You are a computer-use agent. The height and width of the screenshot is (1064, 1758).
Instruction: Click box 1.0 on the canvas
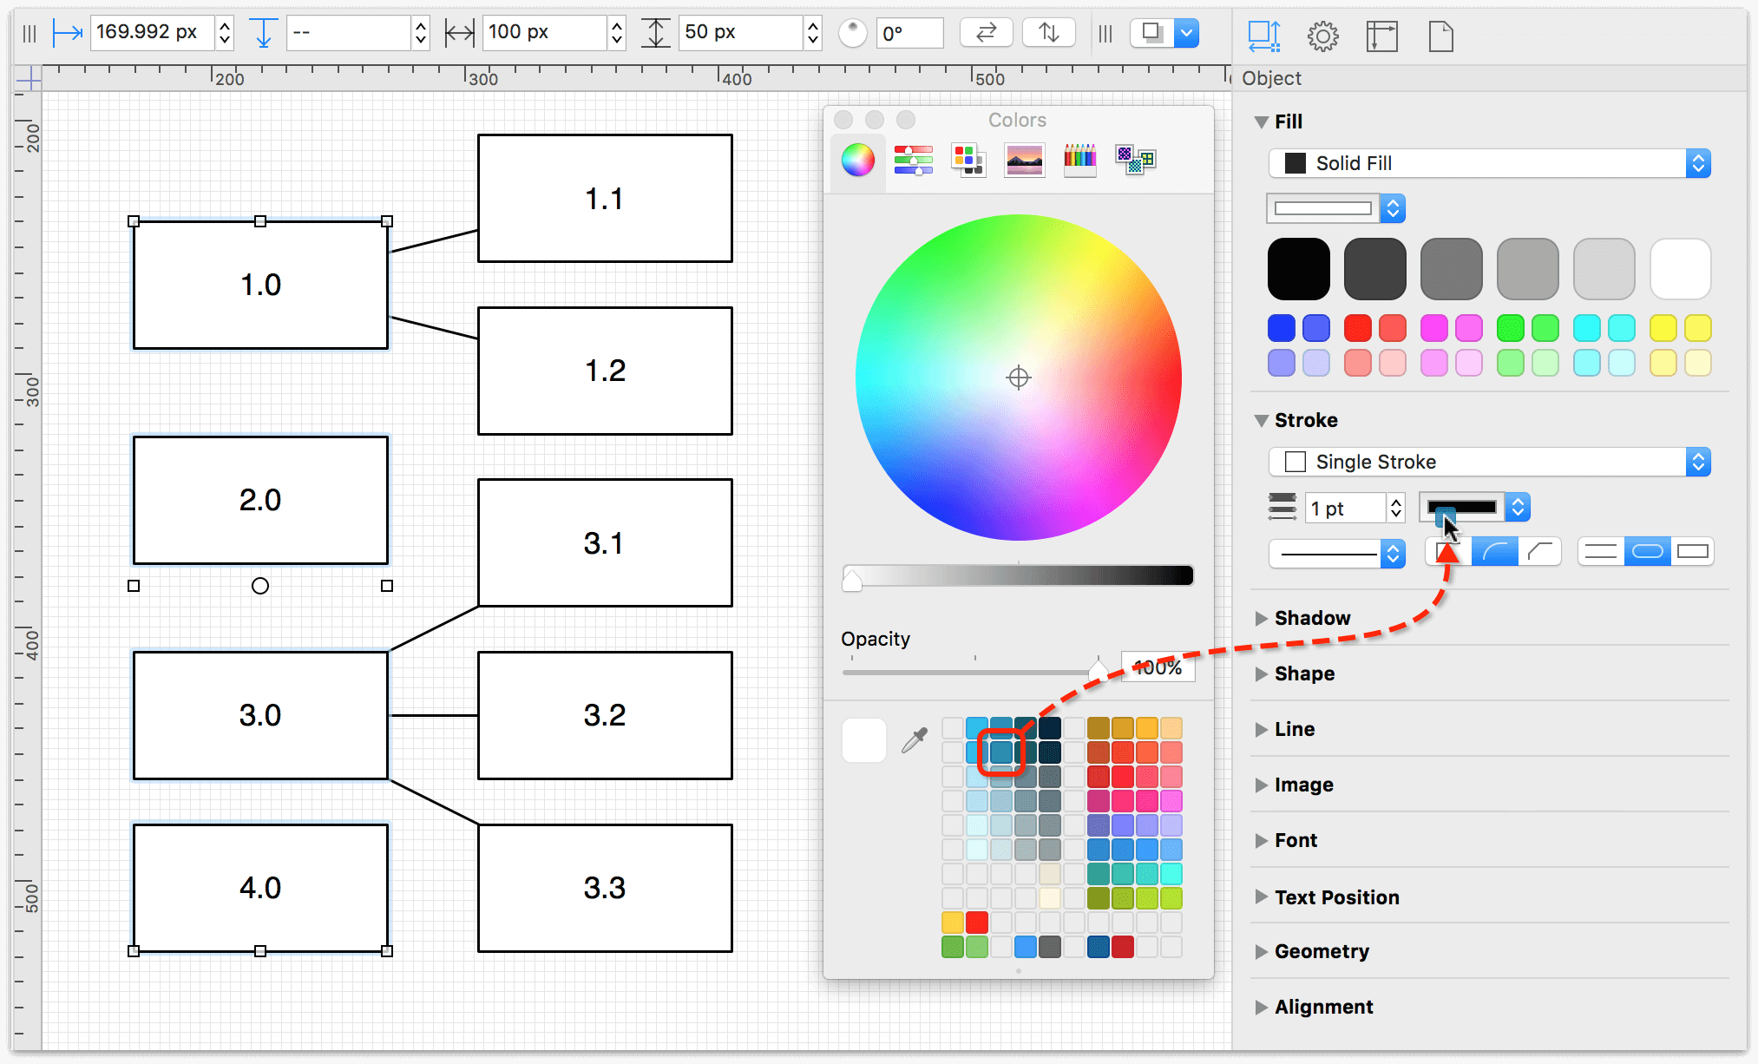pos(260,283)
